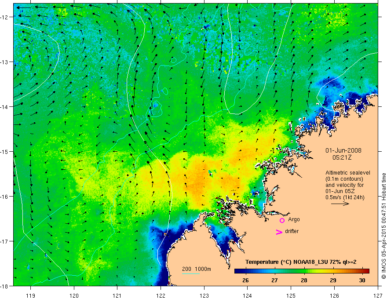This screenshot has height=299, width=387.
Task: Click the 'and velocity for' text
Action: pyautogui.click(x=344, y=185)
